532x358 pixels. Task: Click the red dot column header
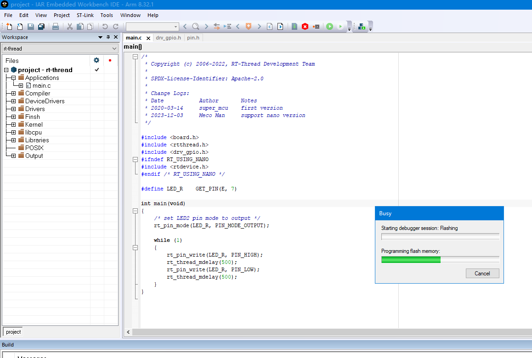pyautogui.click(x=110, y=60)
